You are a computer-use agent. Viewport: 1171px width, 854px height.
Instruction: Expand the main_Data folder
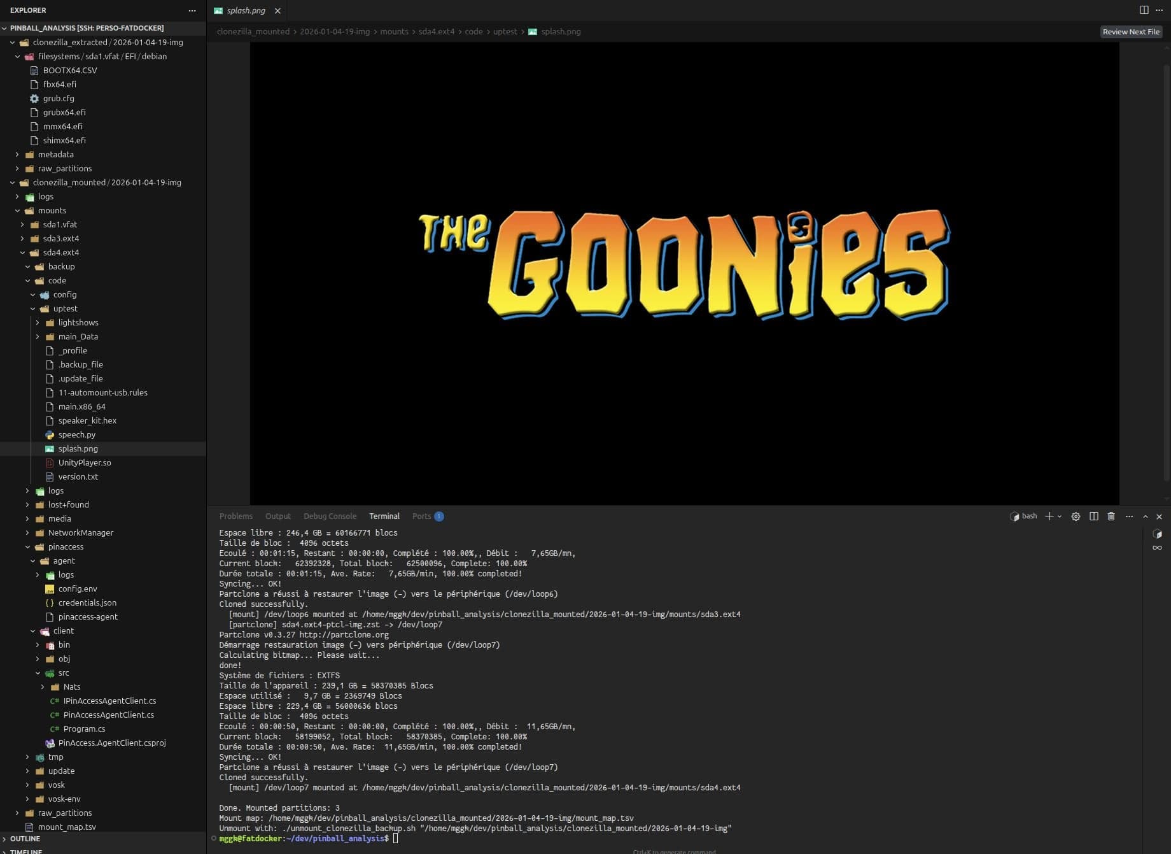coord(38,337)
